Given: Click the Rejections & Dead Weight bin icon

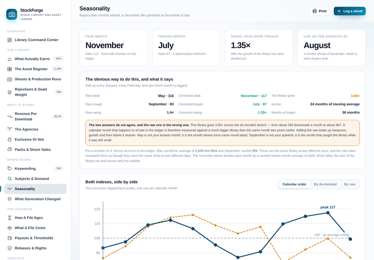Looking at the screenshot, I should 9,92.
